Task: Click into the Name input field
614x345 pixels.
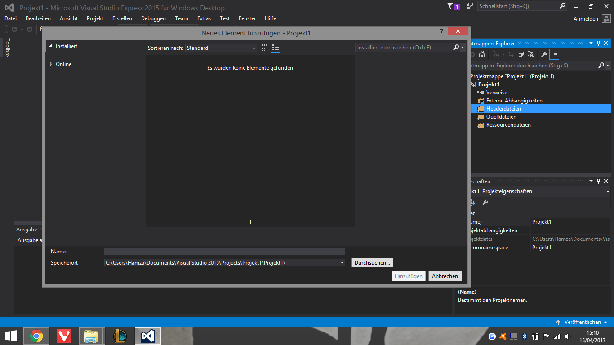Action: click(x=225, y=252)
